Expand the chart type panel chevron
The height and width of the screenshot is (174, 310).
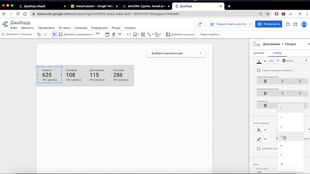[x=309, y=44]
